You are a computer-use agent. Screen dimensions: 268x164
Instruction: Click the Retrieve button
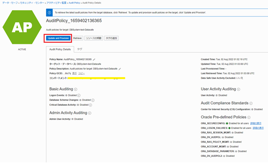click(x=78, y=38)
